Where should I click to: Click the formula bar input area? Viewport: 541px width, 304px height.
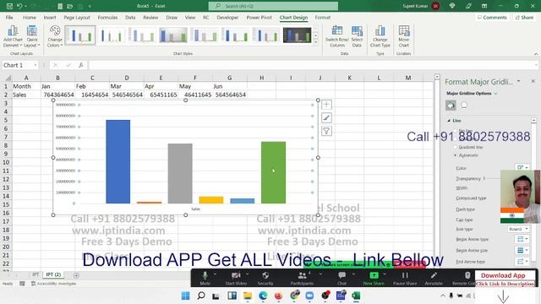312,65
